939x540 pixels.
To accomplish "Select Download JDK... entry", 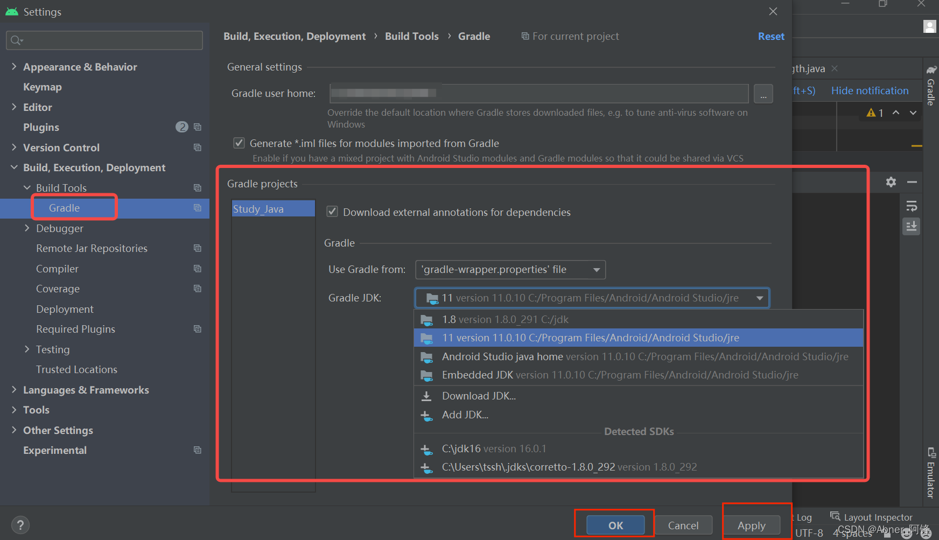I will coord(639,396).
